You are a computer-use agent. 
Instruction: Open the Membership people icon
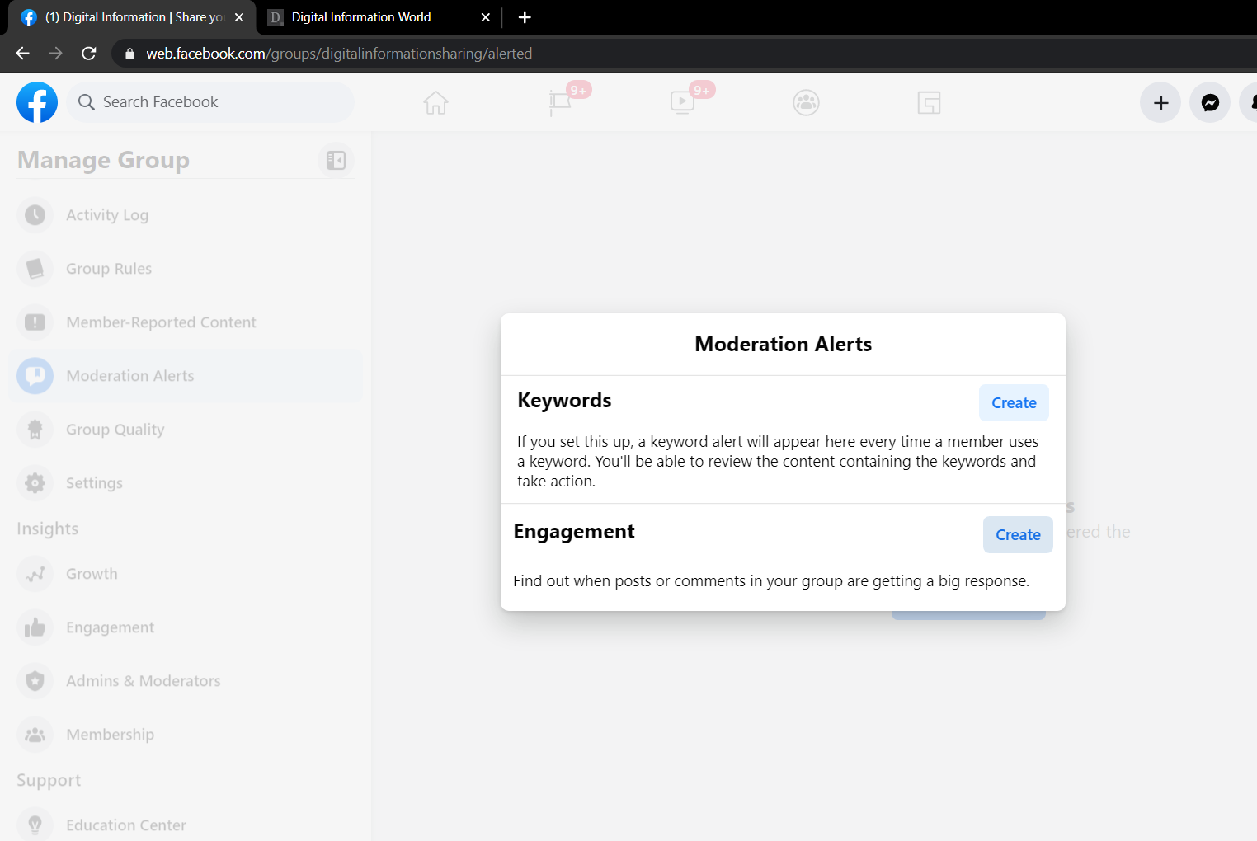pos(35,734)
